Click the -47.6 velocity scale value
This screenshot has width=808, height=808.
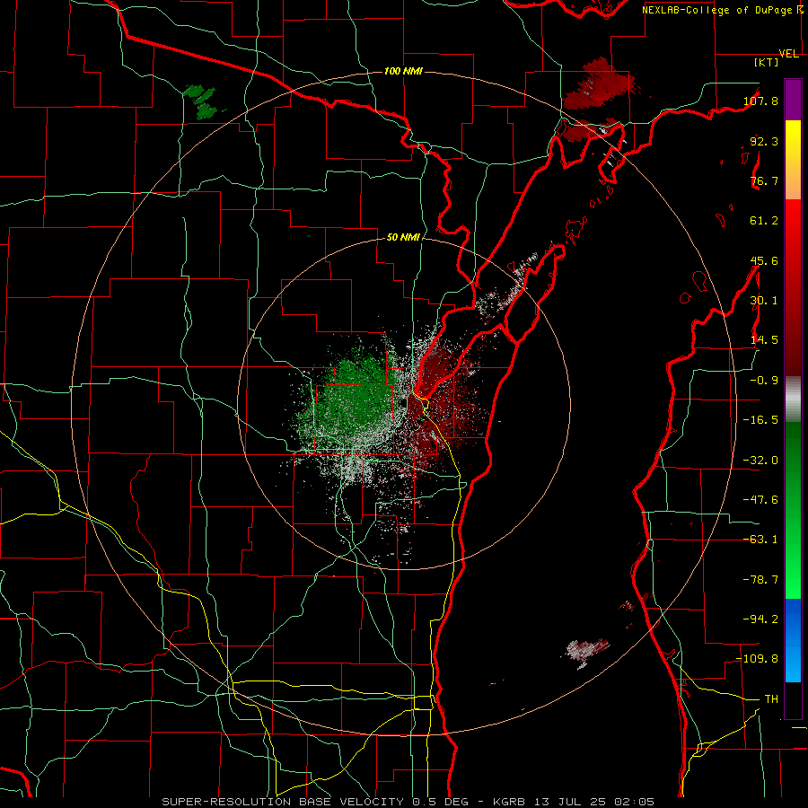click(x=760, y=500)
